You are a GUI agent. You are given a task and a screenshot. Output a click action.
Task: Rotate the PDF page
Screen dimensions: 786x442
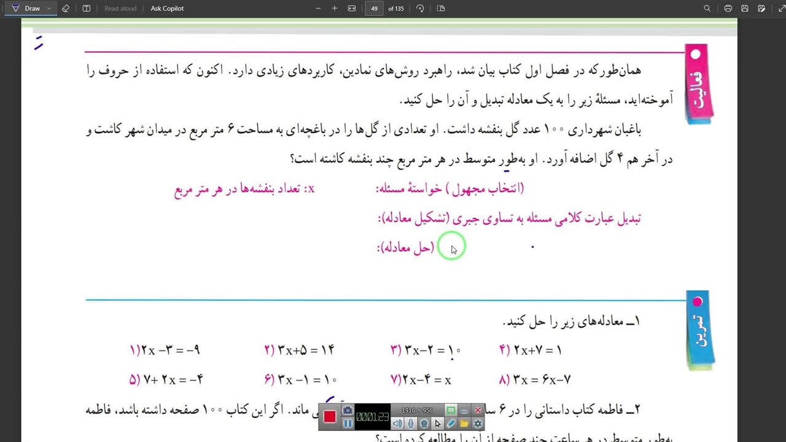tap(420, 9)
